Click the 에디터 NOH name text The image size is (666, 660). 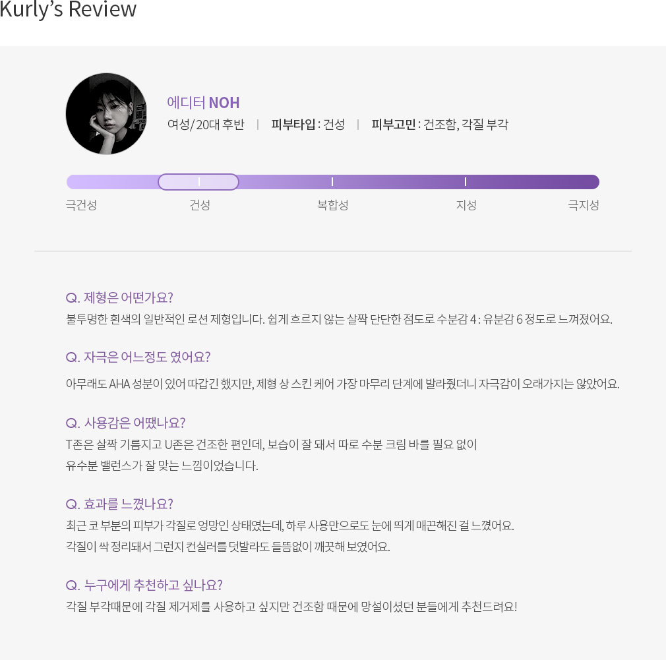pos(203,103)
